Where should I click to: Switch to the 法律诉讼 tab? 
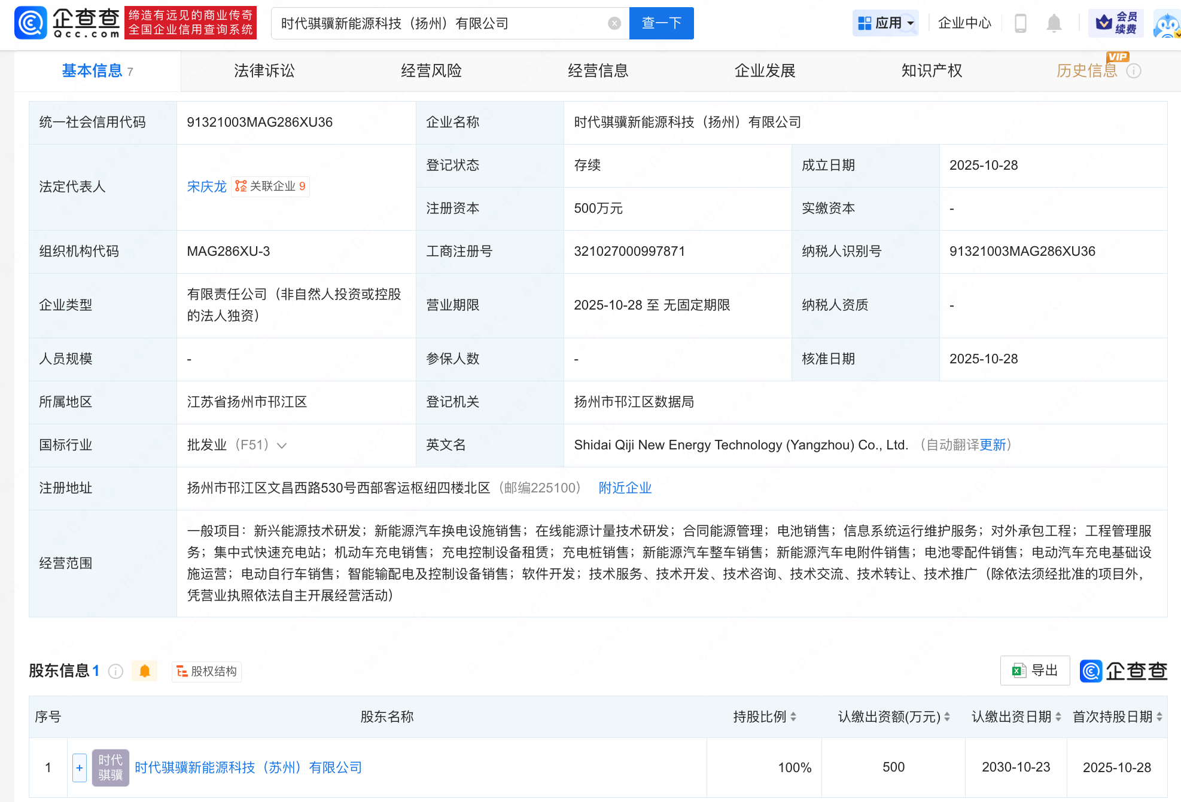pyautogui.click(x=263, y=71)
